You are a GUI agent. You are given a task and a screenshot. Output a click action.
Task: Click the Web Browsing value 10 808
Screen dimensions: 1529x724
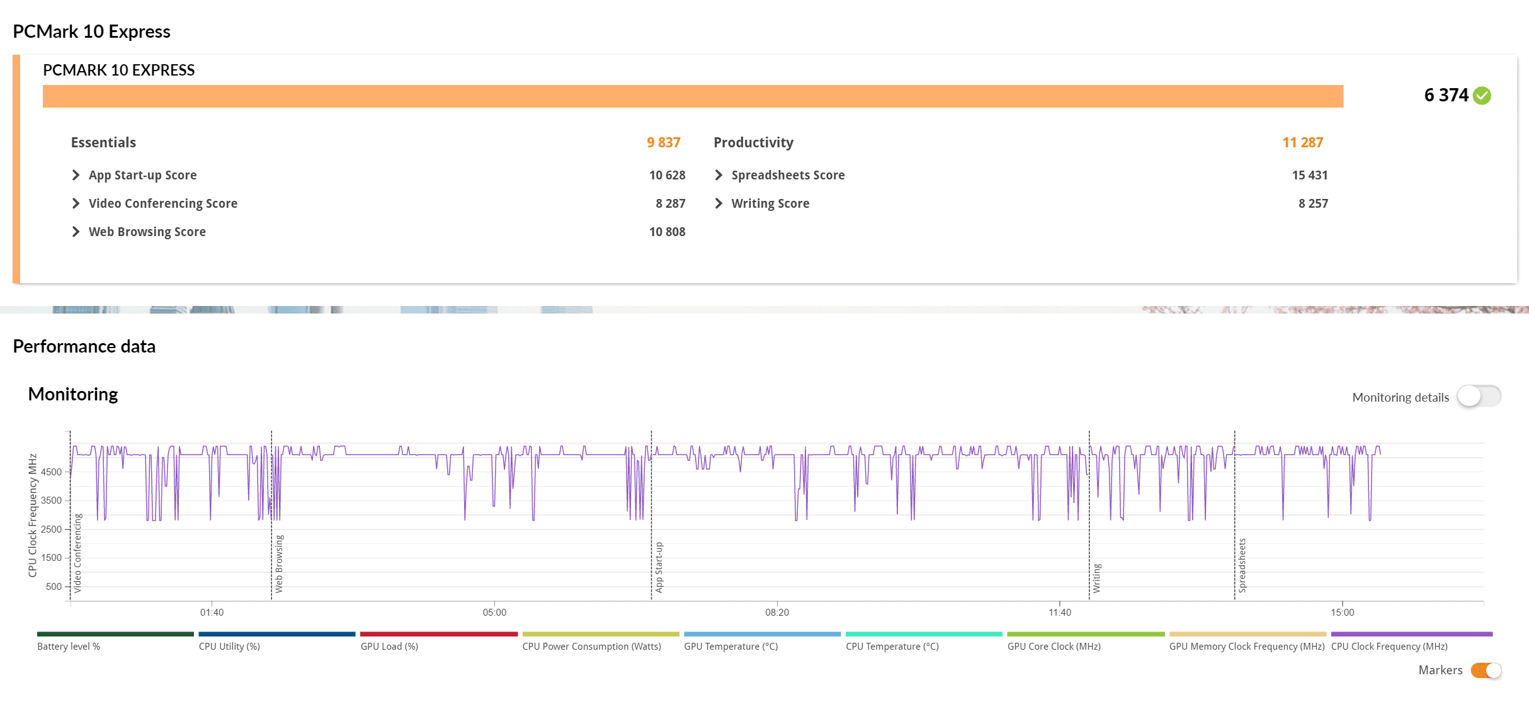[x=668, y=232]
